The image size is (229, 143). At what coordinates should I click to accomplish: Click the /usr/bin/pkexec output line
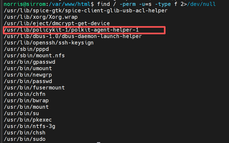(28, 120)
